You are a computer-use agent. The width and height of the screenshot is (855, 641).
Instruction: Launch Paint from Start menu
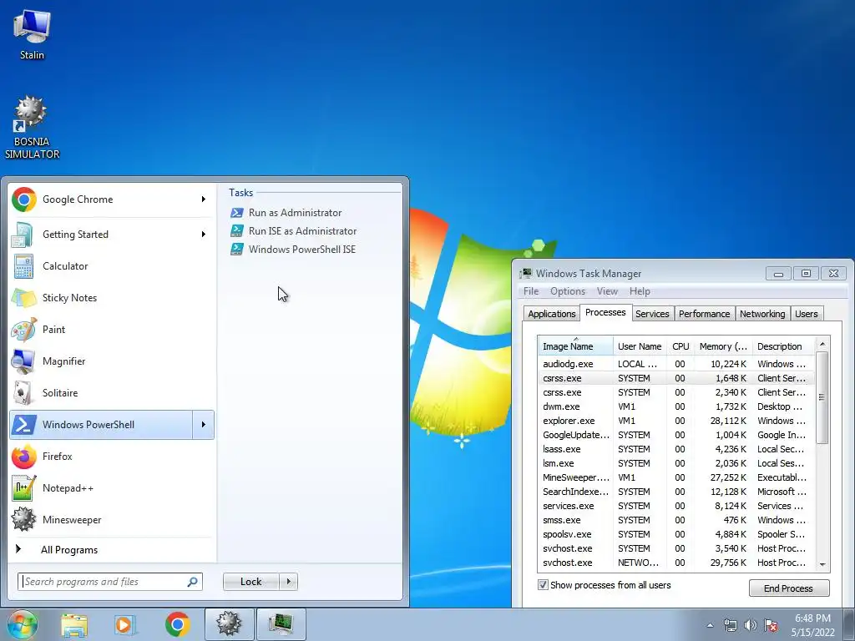point(112,329)
